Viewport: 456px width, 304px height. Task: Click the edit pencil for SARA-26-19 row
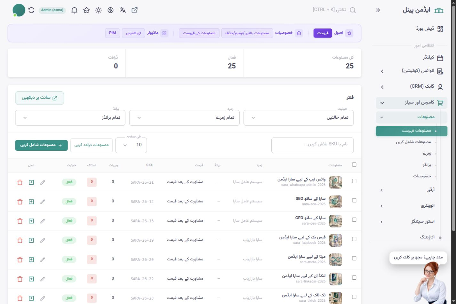[x=43, y=240]
